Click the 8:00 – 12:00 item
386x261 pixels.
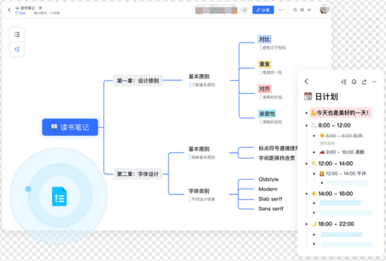[331, 125]
